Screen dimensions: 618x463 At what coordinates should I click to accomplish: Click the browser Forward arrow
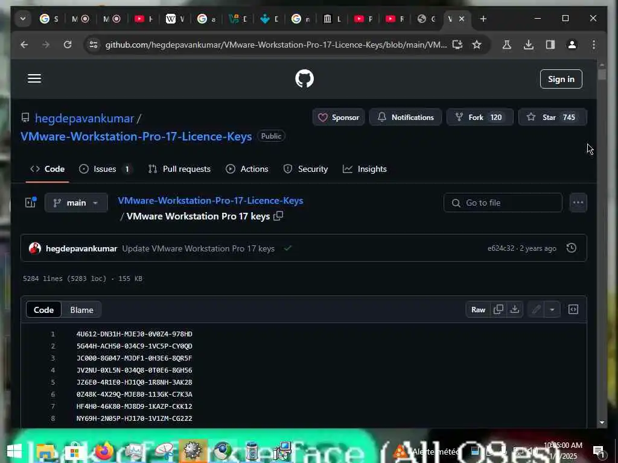coord(46,45)
